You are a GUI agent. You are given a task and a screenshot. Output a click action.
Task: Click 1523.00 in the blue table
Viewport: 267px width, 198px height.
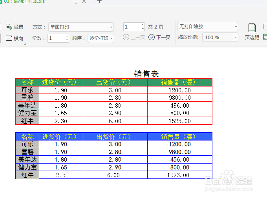(x=180, y=175)
